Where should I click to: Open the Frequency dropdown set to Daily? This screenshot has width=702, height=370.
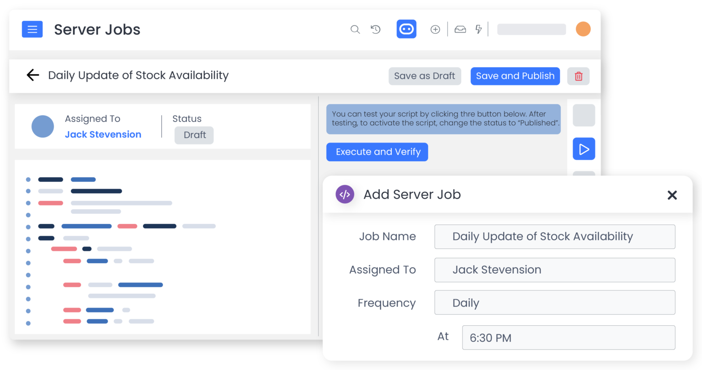(554, 302)
